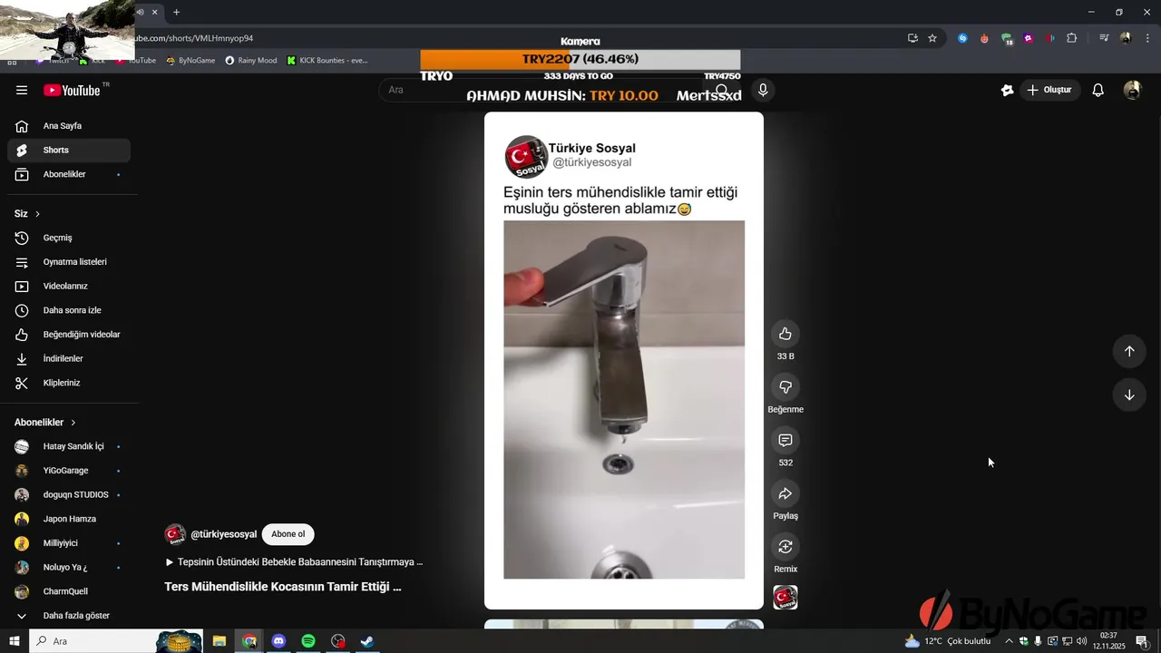Bookmark this page with star icon

click(932, 38)
